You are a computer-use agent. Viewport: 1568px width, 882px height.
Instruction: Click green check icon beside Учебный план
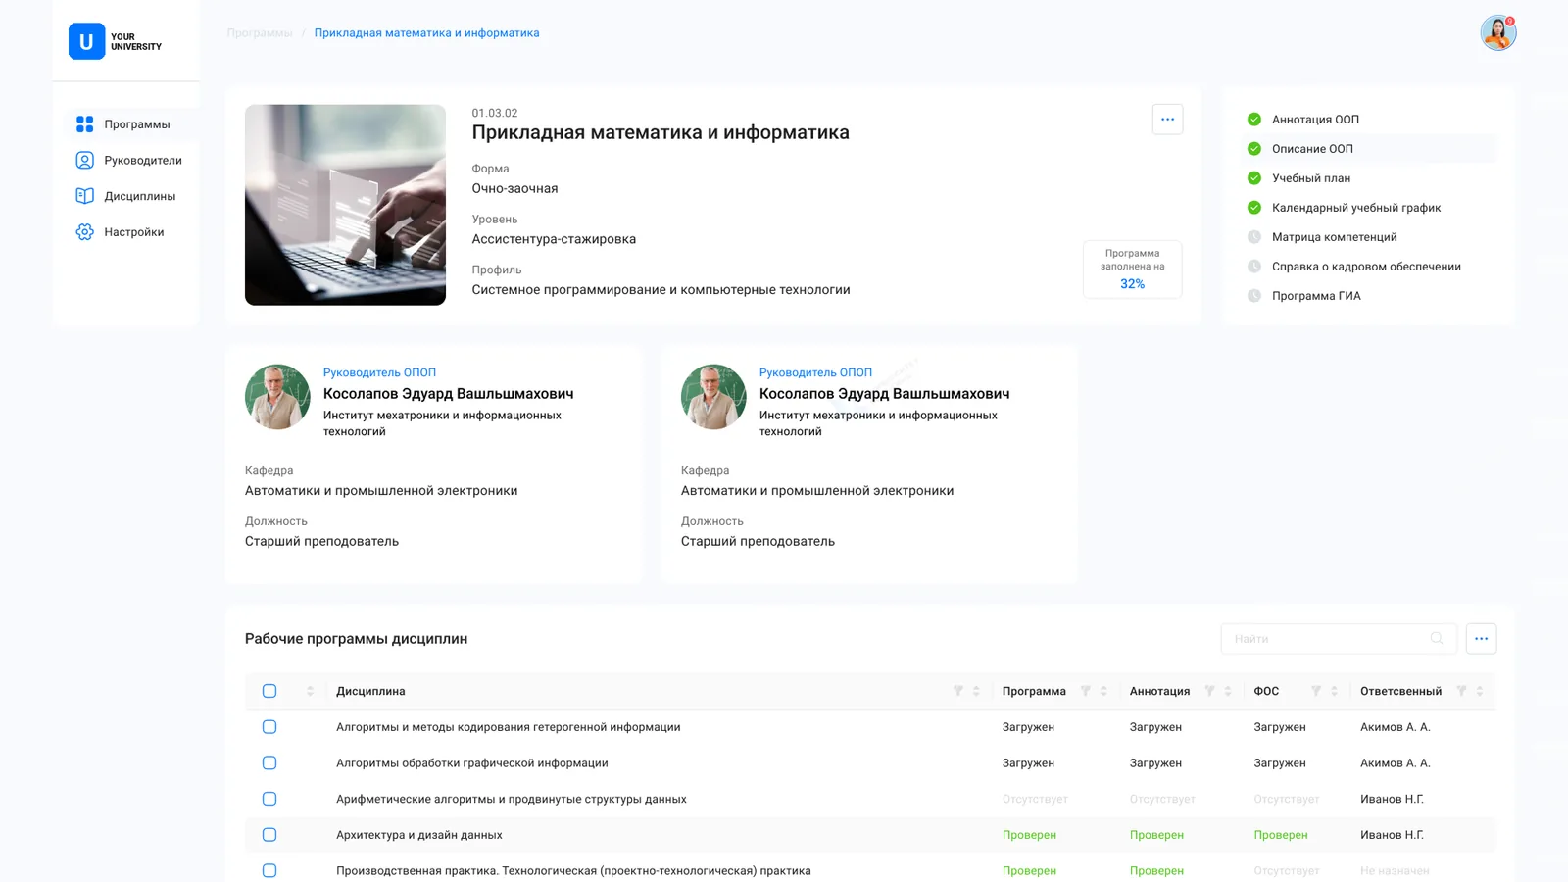click(x=1253, y=178)
